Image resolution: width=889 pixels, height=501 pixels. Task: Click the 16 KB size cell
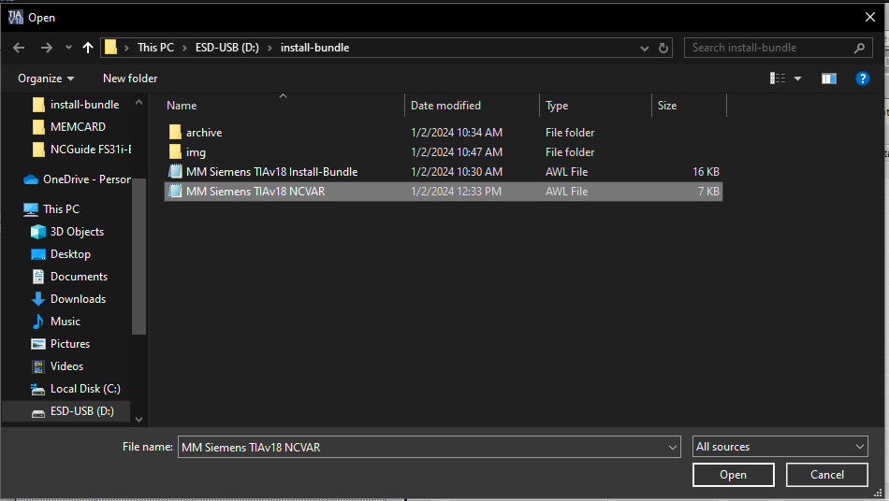point(706,172)
